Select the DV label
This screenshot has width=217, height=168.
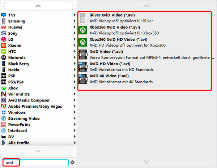coord(11,137)
